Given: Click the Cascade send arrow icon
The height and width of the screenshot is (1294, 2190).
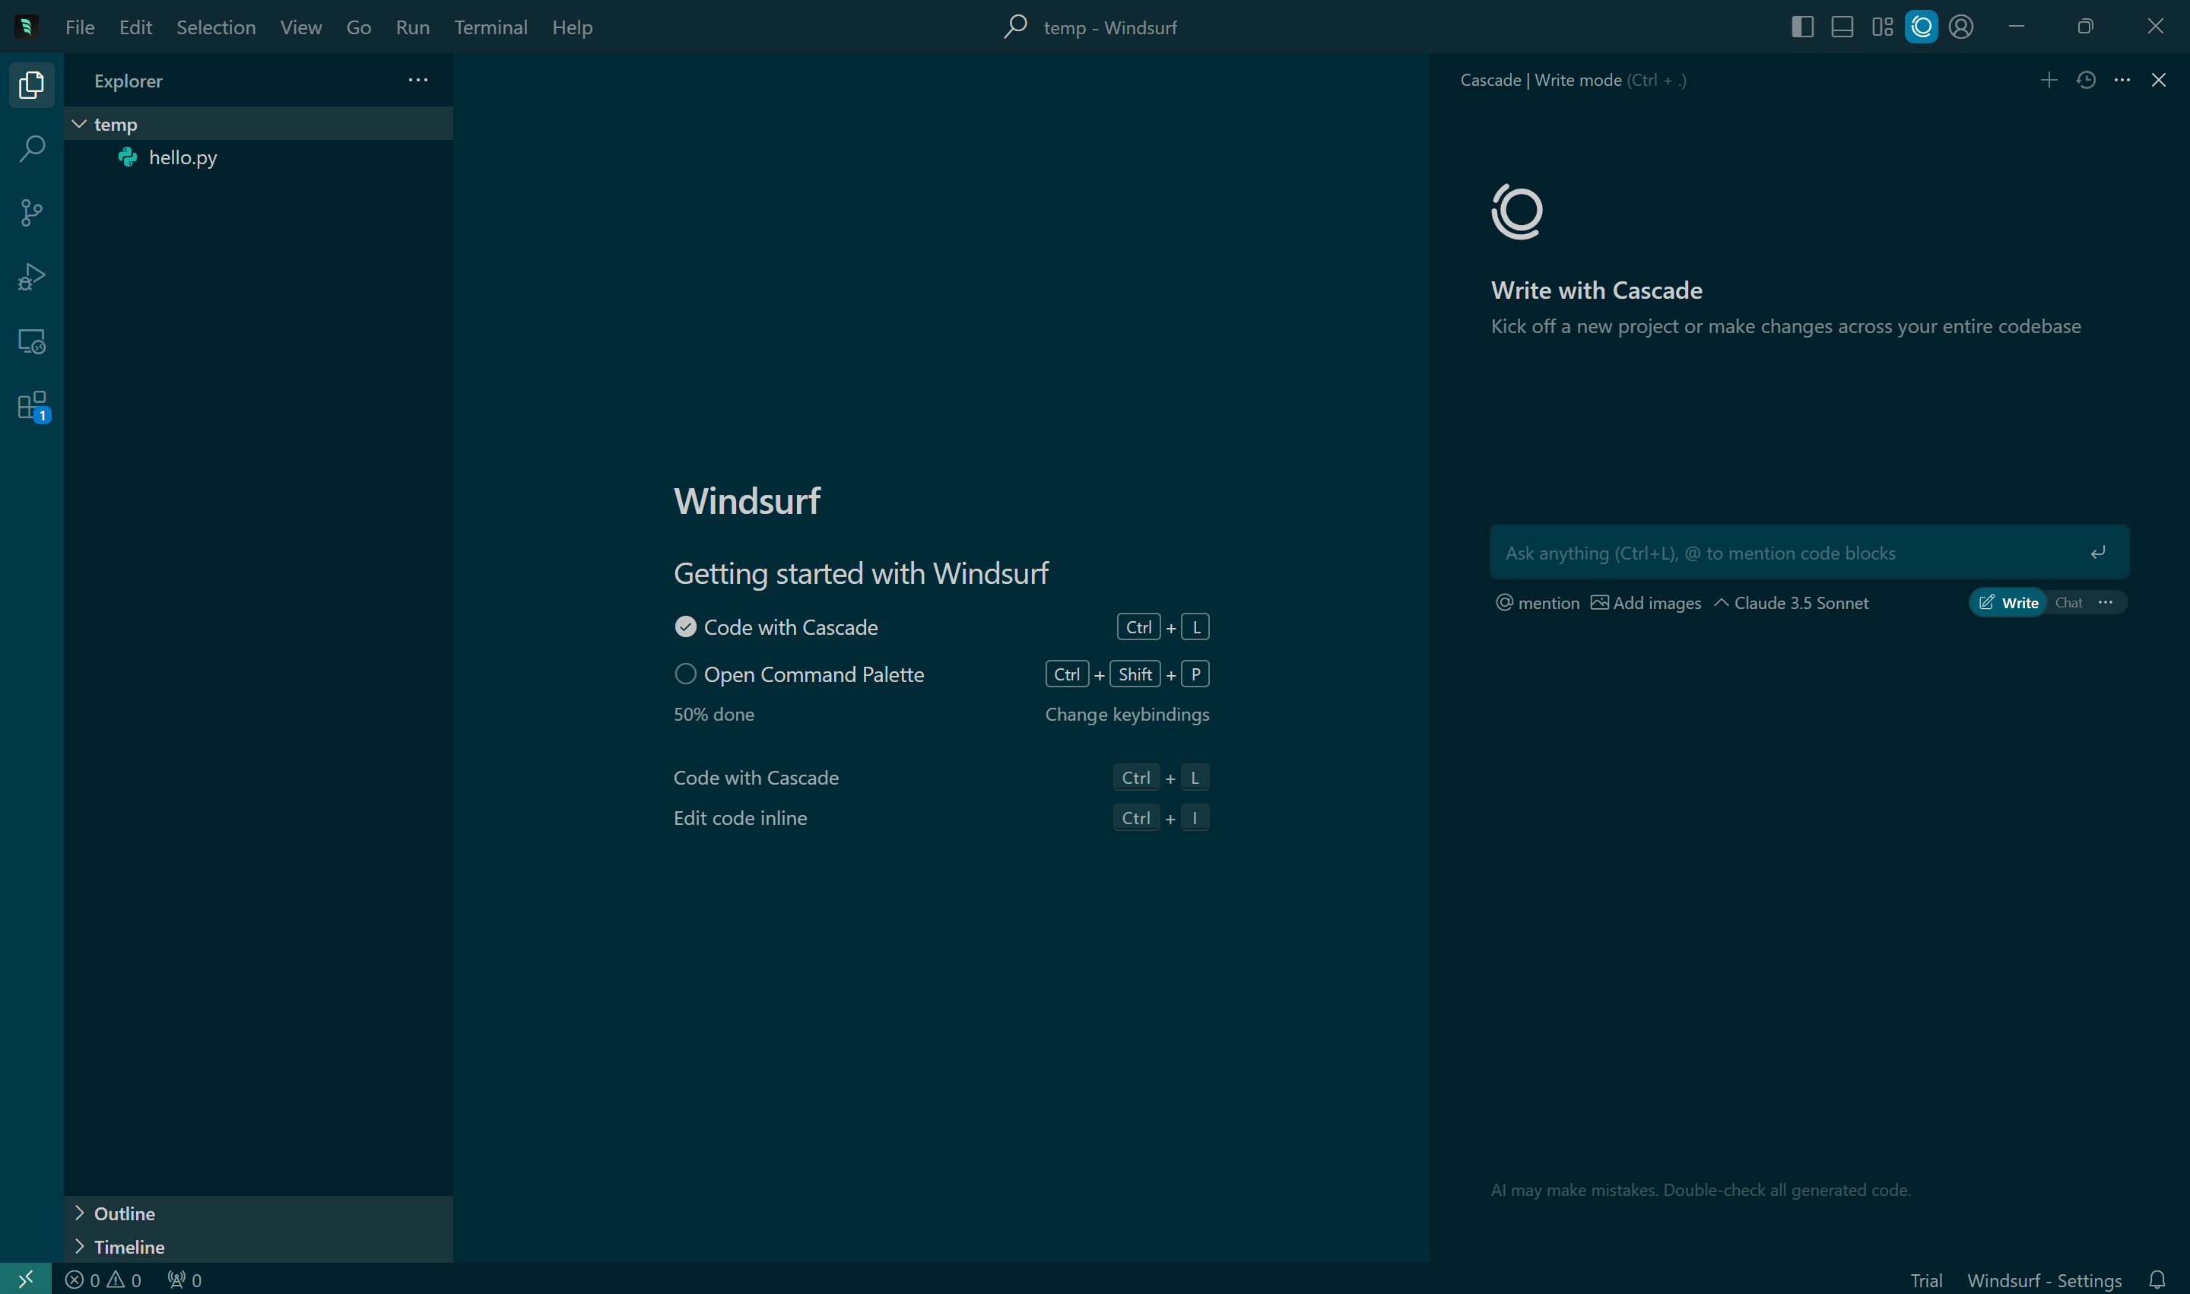Looking at the screenshot, I should tap(2099, 552).
